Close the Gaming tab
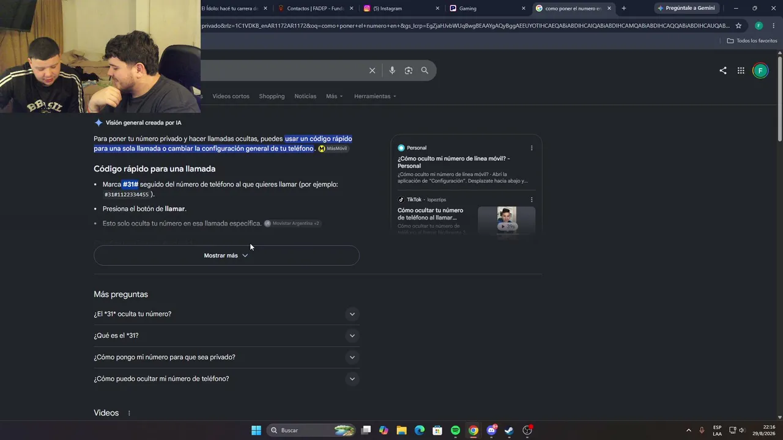This screenshot has width=783, height=440. 524,9
